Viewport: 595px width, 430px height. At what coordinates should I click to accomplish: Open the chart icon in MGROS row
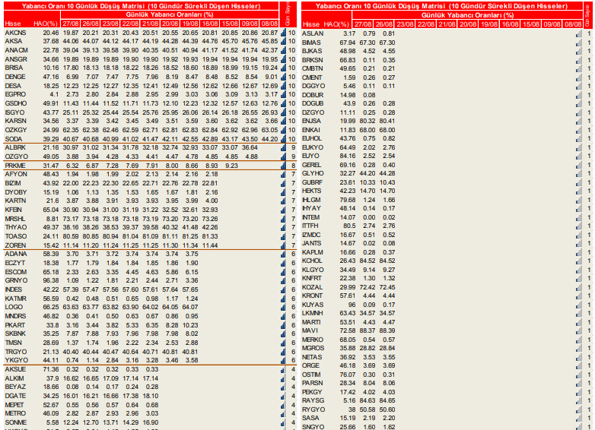point(579,348)
